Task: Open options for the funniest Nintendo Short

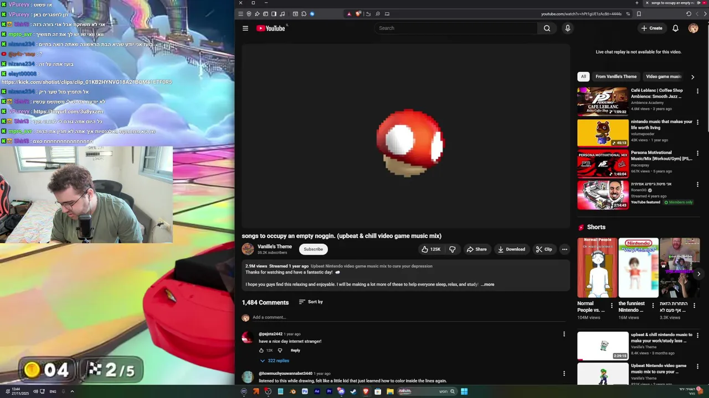Action: click(653, 305)
